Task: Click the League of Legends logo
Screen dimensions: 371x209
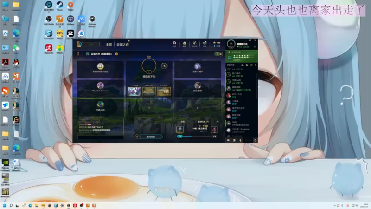Action: click(79, 44)
